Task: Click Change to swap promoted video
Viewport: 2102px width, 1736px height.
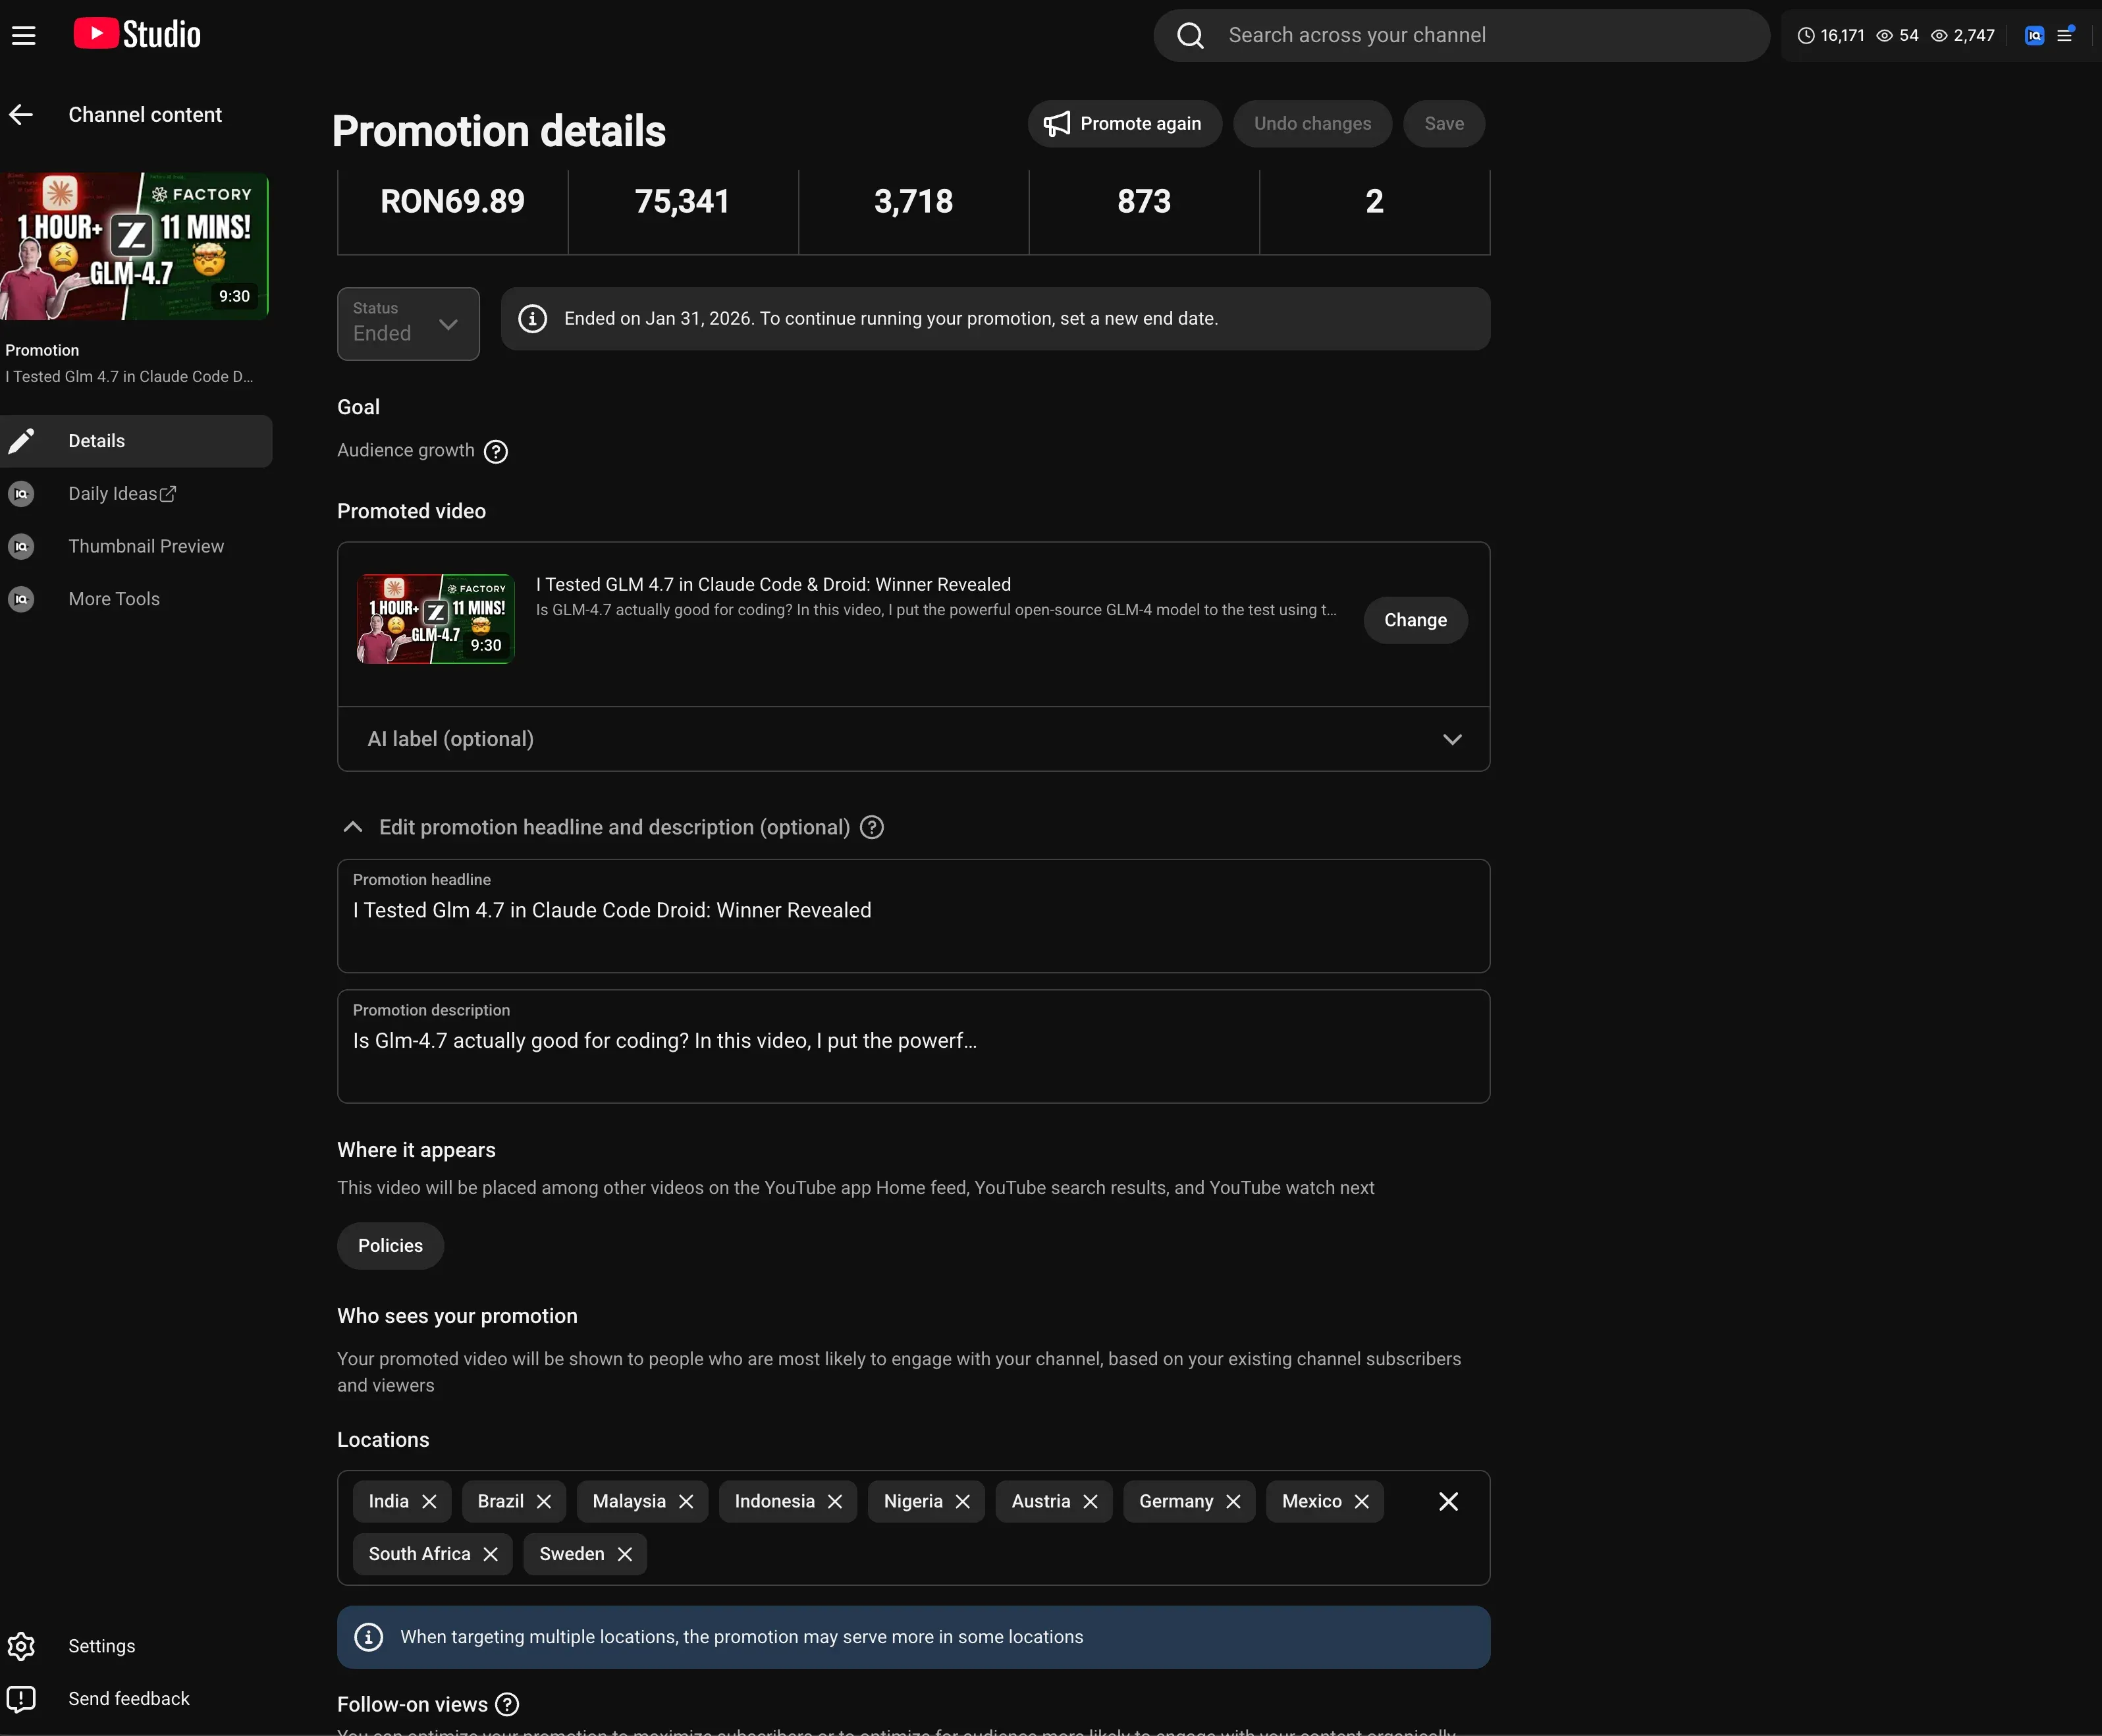Action: coord(1415,621)
